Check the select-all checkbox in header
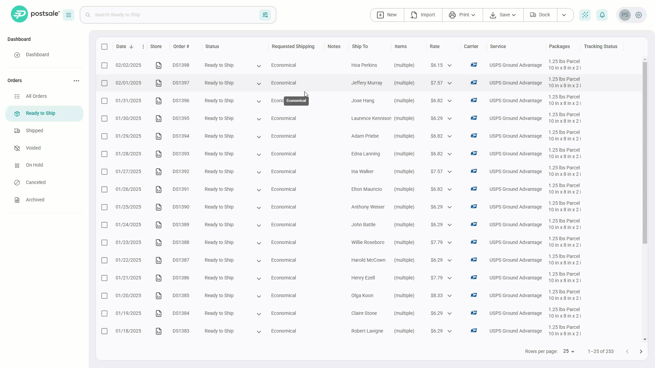 coord(104,47)
